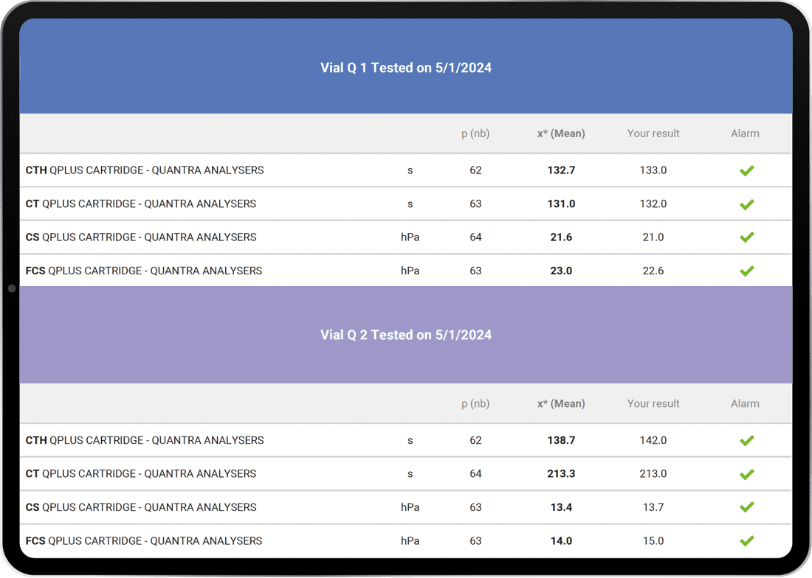Click your result value 13.7
Viewport: 812px width, 578px height.
(x=653, y=507)
